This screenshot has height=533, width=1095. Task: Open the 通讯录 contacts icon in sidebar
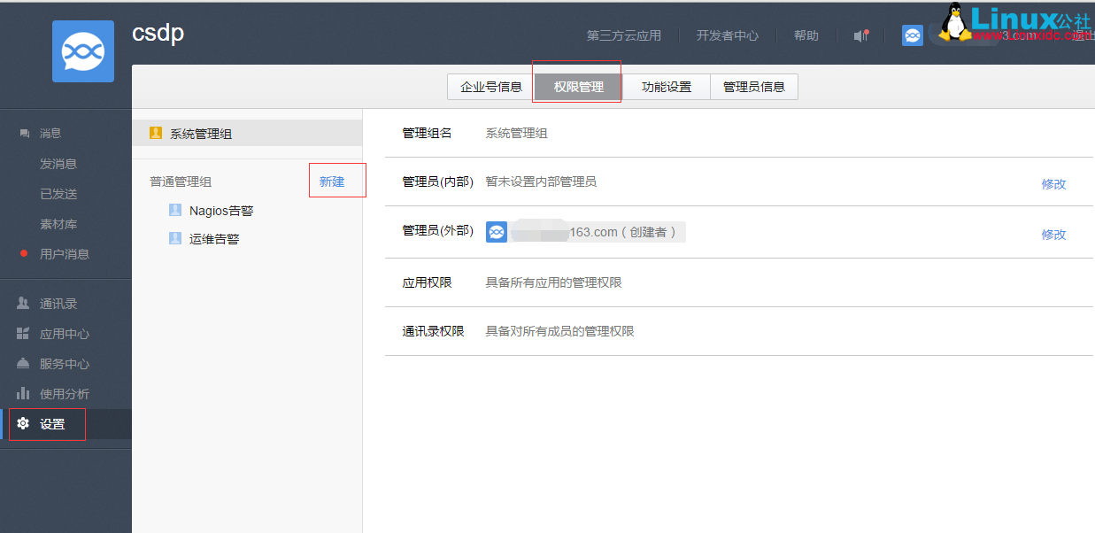21,303
